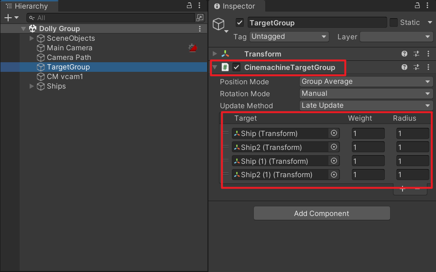Toggle TargetGroup active checkbox

pos(240,23)
